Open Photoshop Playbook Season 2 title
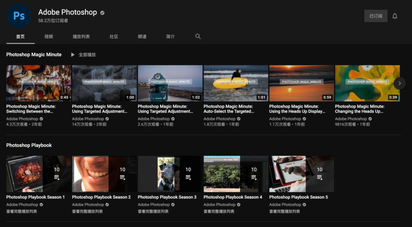Viewport: 412px width, 227px height. (101, 197)
